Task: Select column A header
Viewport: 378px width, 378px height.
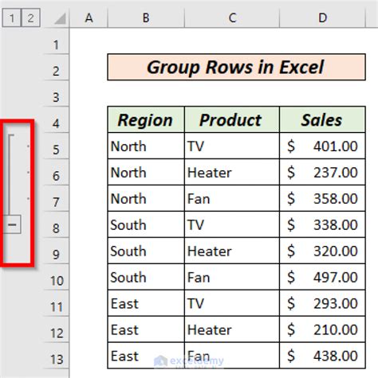Action: tap(89, 18)
